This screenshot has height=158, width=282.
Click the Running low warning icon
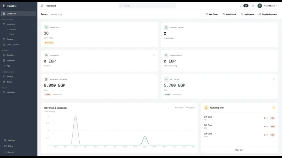[206, 108]
